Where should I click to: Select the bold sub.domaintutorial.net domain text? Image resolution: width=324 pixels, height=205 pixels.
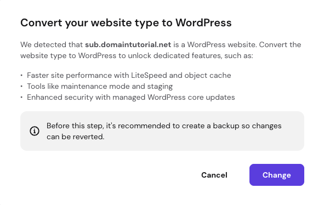click(128, 44)
